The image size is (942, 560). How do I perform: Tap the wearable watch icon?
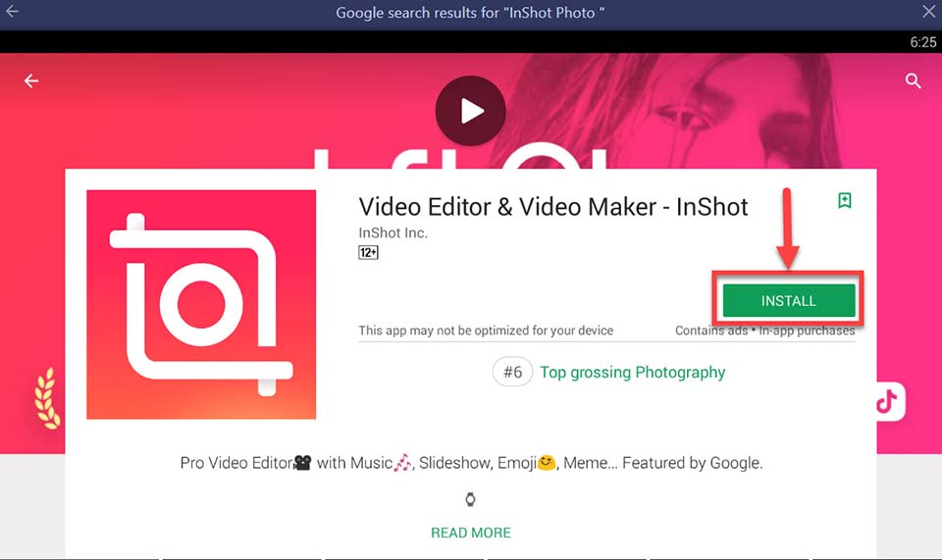[470, 499]
